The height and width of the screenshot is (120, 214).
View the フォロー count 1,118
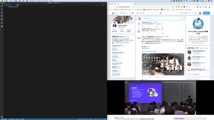click(x=122, y=31)
